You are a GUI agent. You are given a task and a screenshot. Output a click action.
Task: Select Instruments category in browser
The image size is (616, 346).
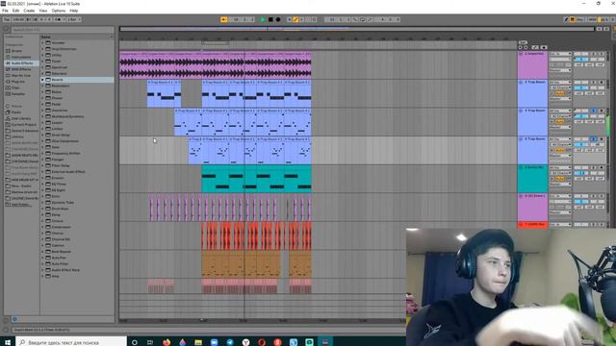pos(21,57)
